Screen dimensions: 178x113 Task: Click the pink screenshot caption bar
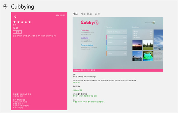click(118, 70)
